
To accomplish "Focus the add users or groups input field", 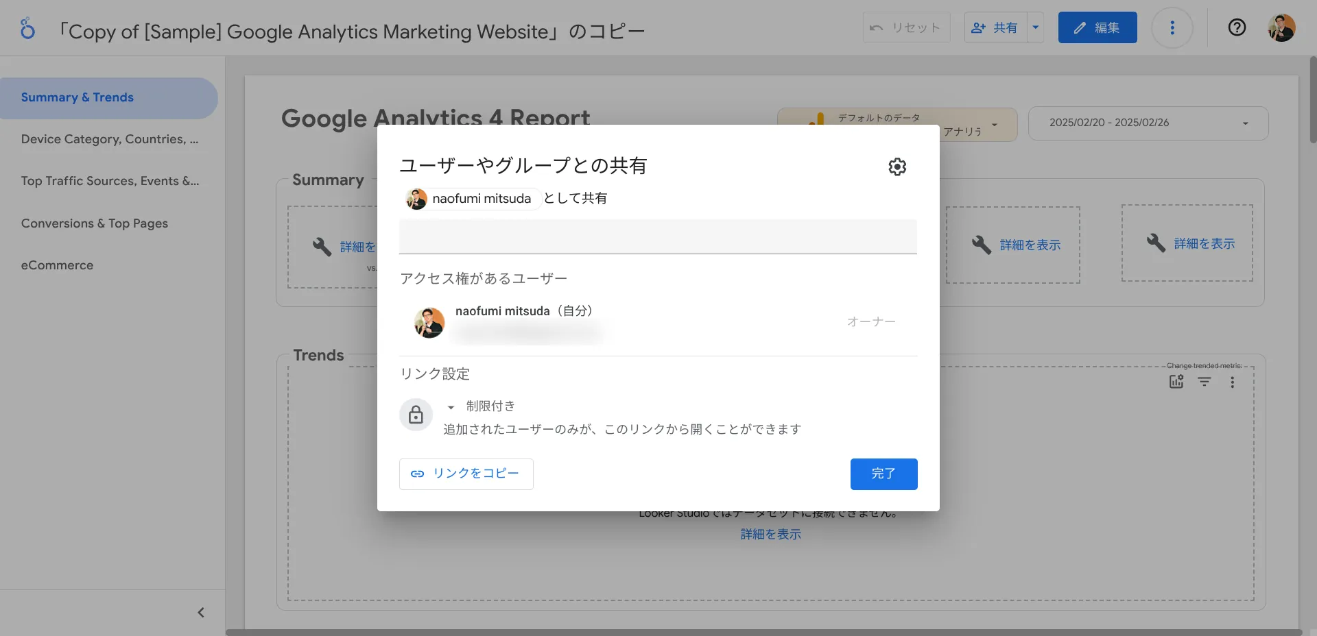I will [x=658, y=237].
